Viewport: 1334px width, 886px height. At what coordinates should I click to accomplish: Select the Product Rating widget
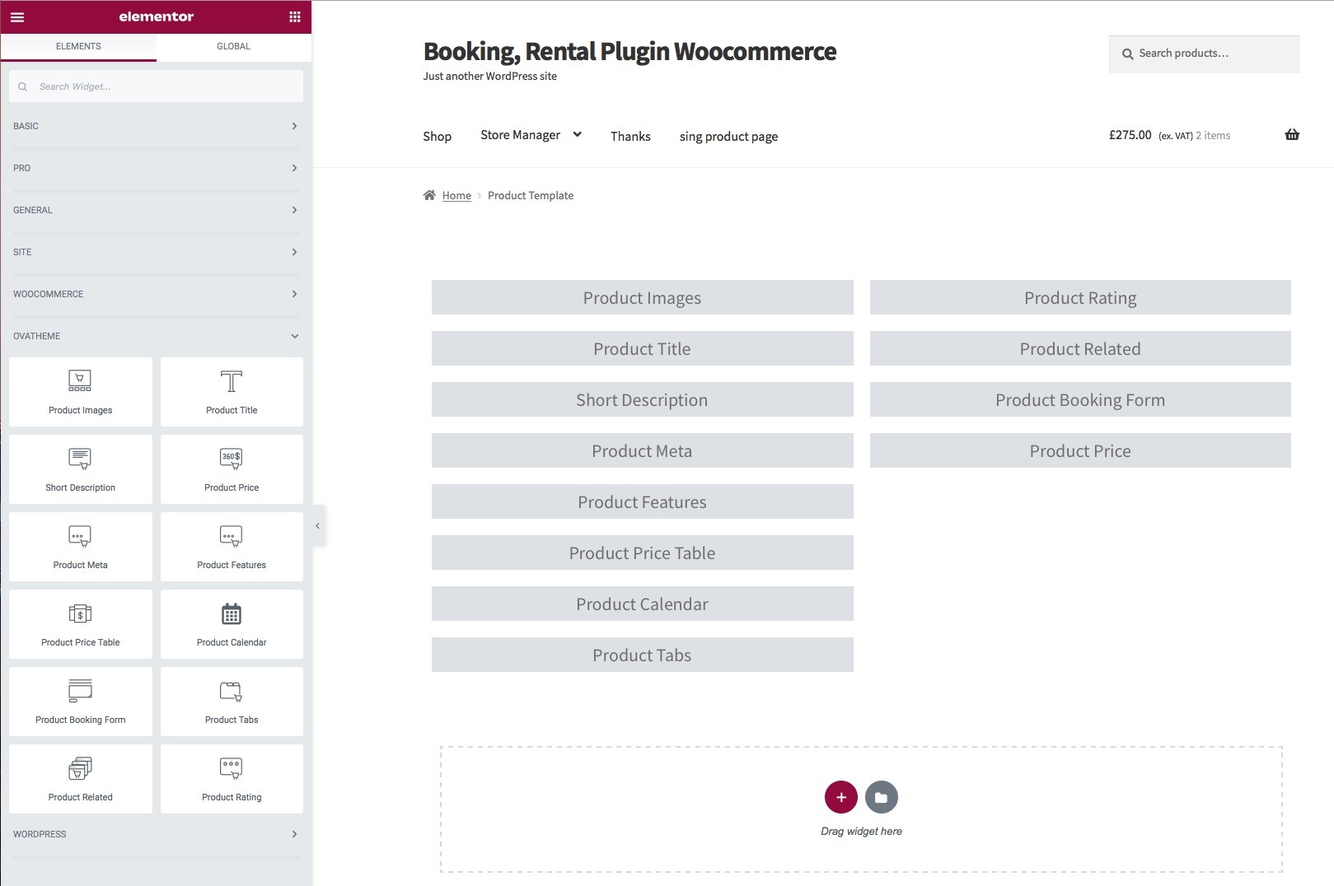(232, 779)
